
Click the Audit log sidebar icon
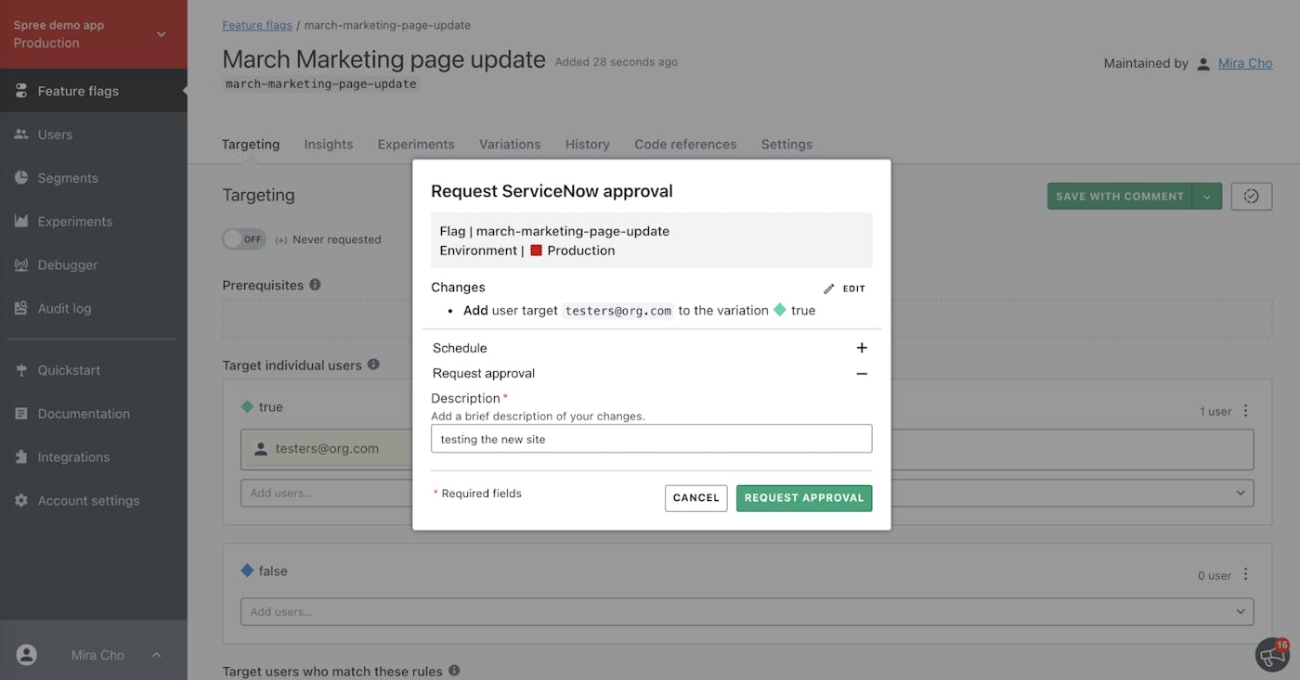point(21,309)
